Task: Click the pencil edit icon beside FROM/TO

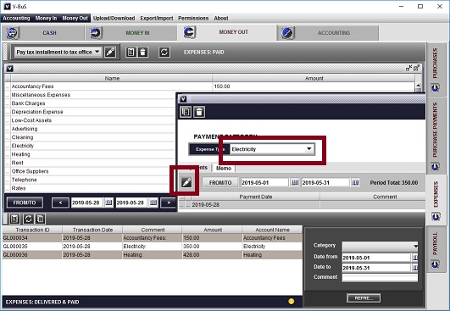Action: [x=186, y=182]
